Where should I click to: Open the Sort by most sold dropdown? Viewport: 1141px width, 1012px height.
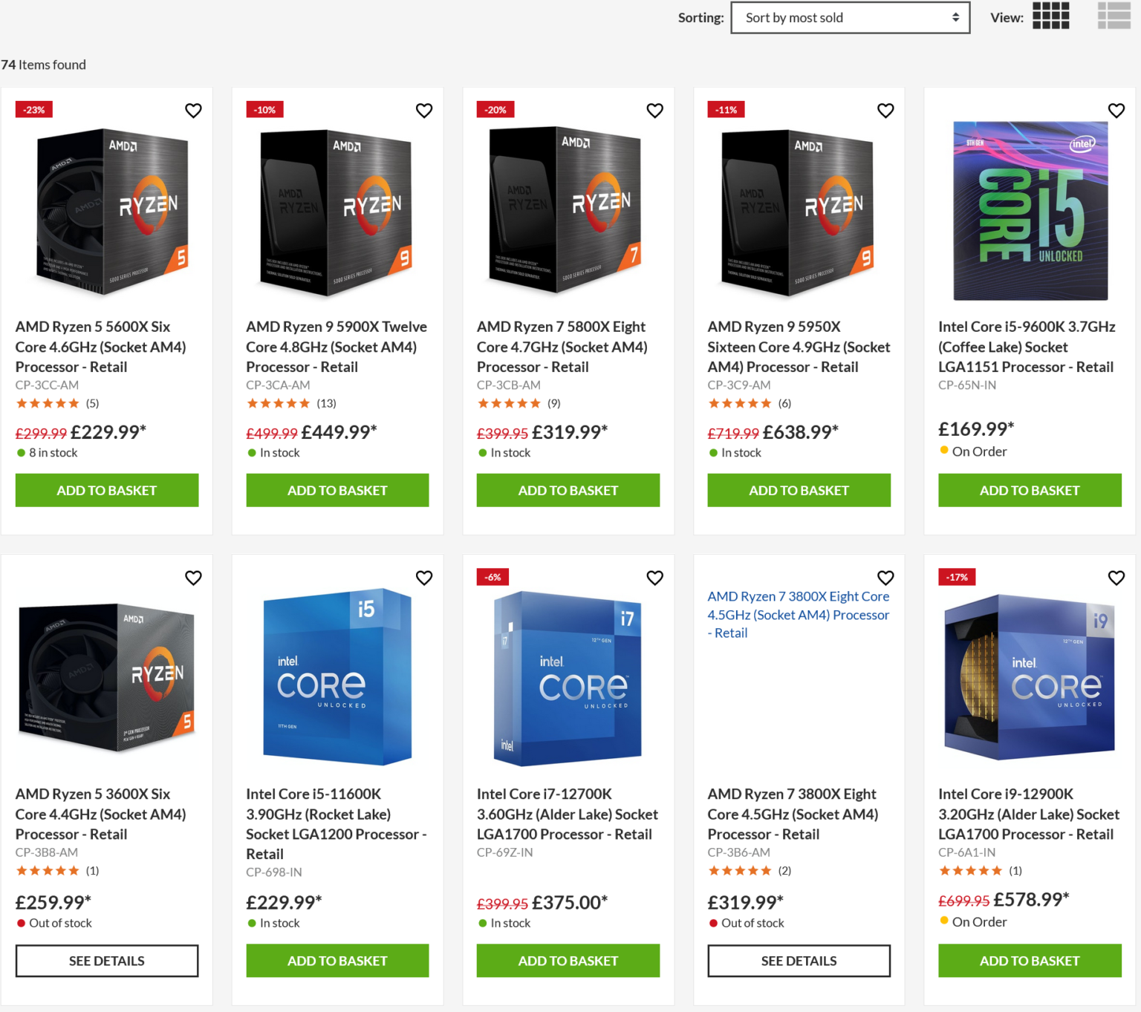pos(850,18)
